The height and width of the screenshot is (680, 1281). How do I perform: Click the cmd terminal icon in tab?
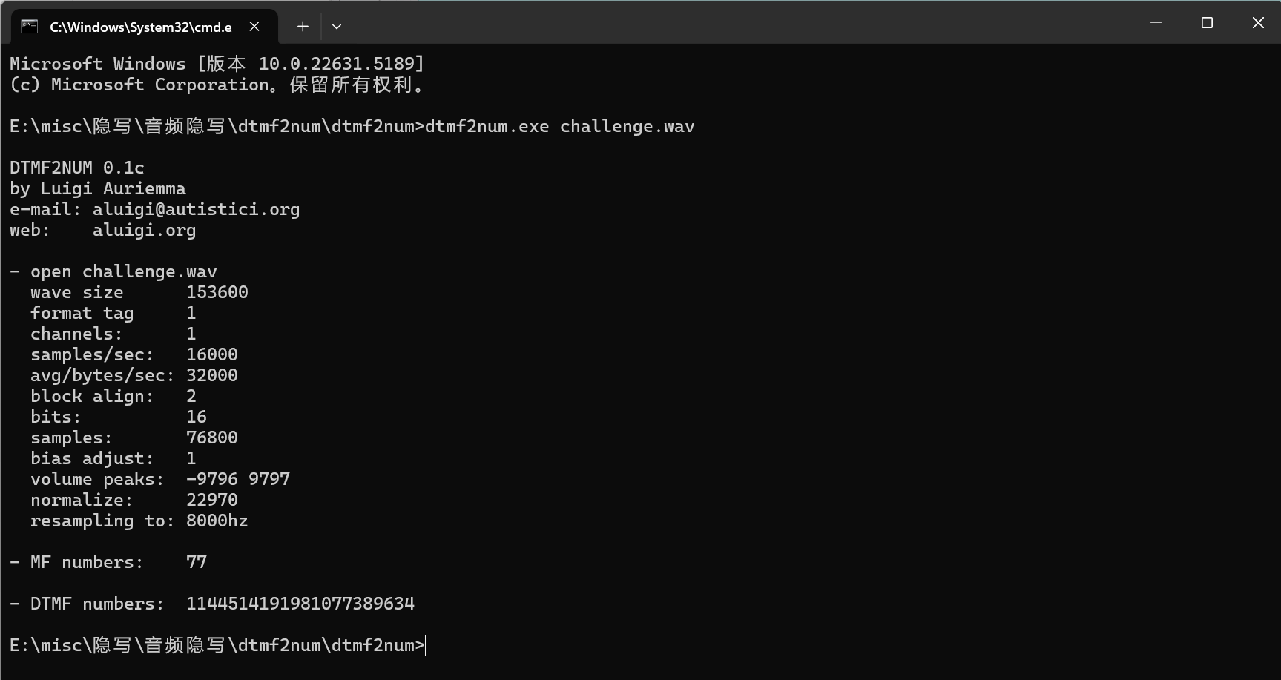(x=29, y=27)
